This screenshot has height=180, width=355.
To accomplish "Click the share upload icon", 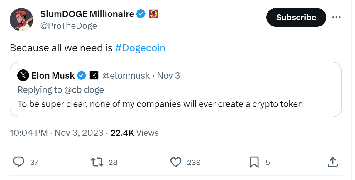I will click(332, 162).
